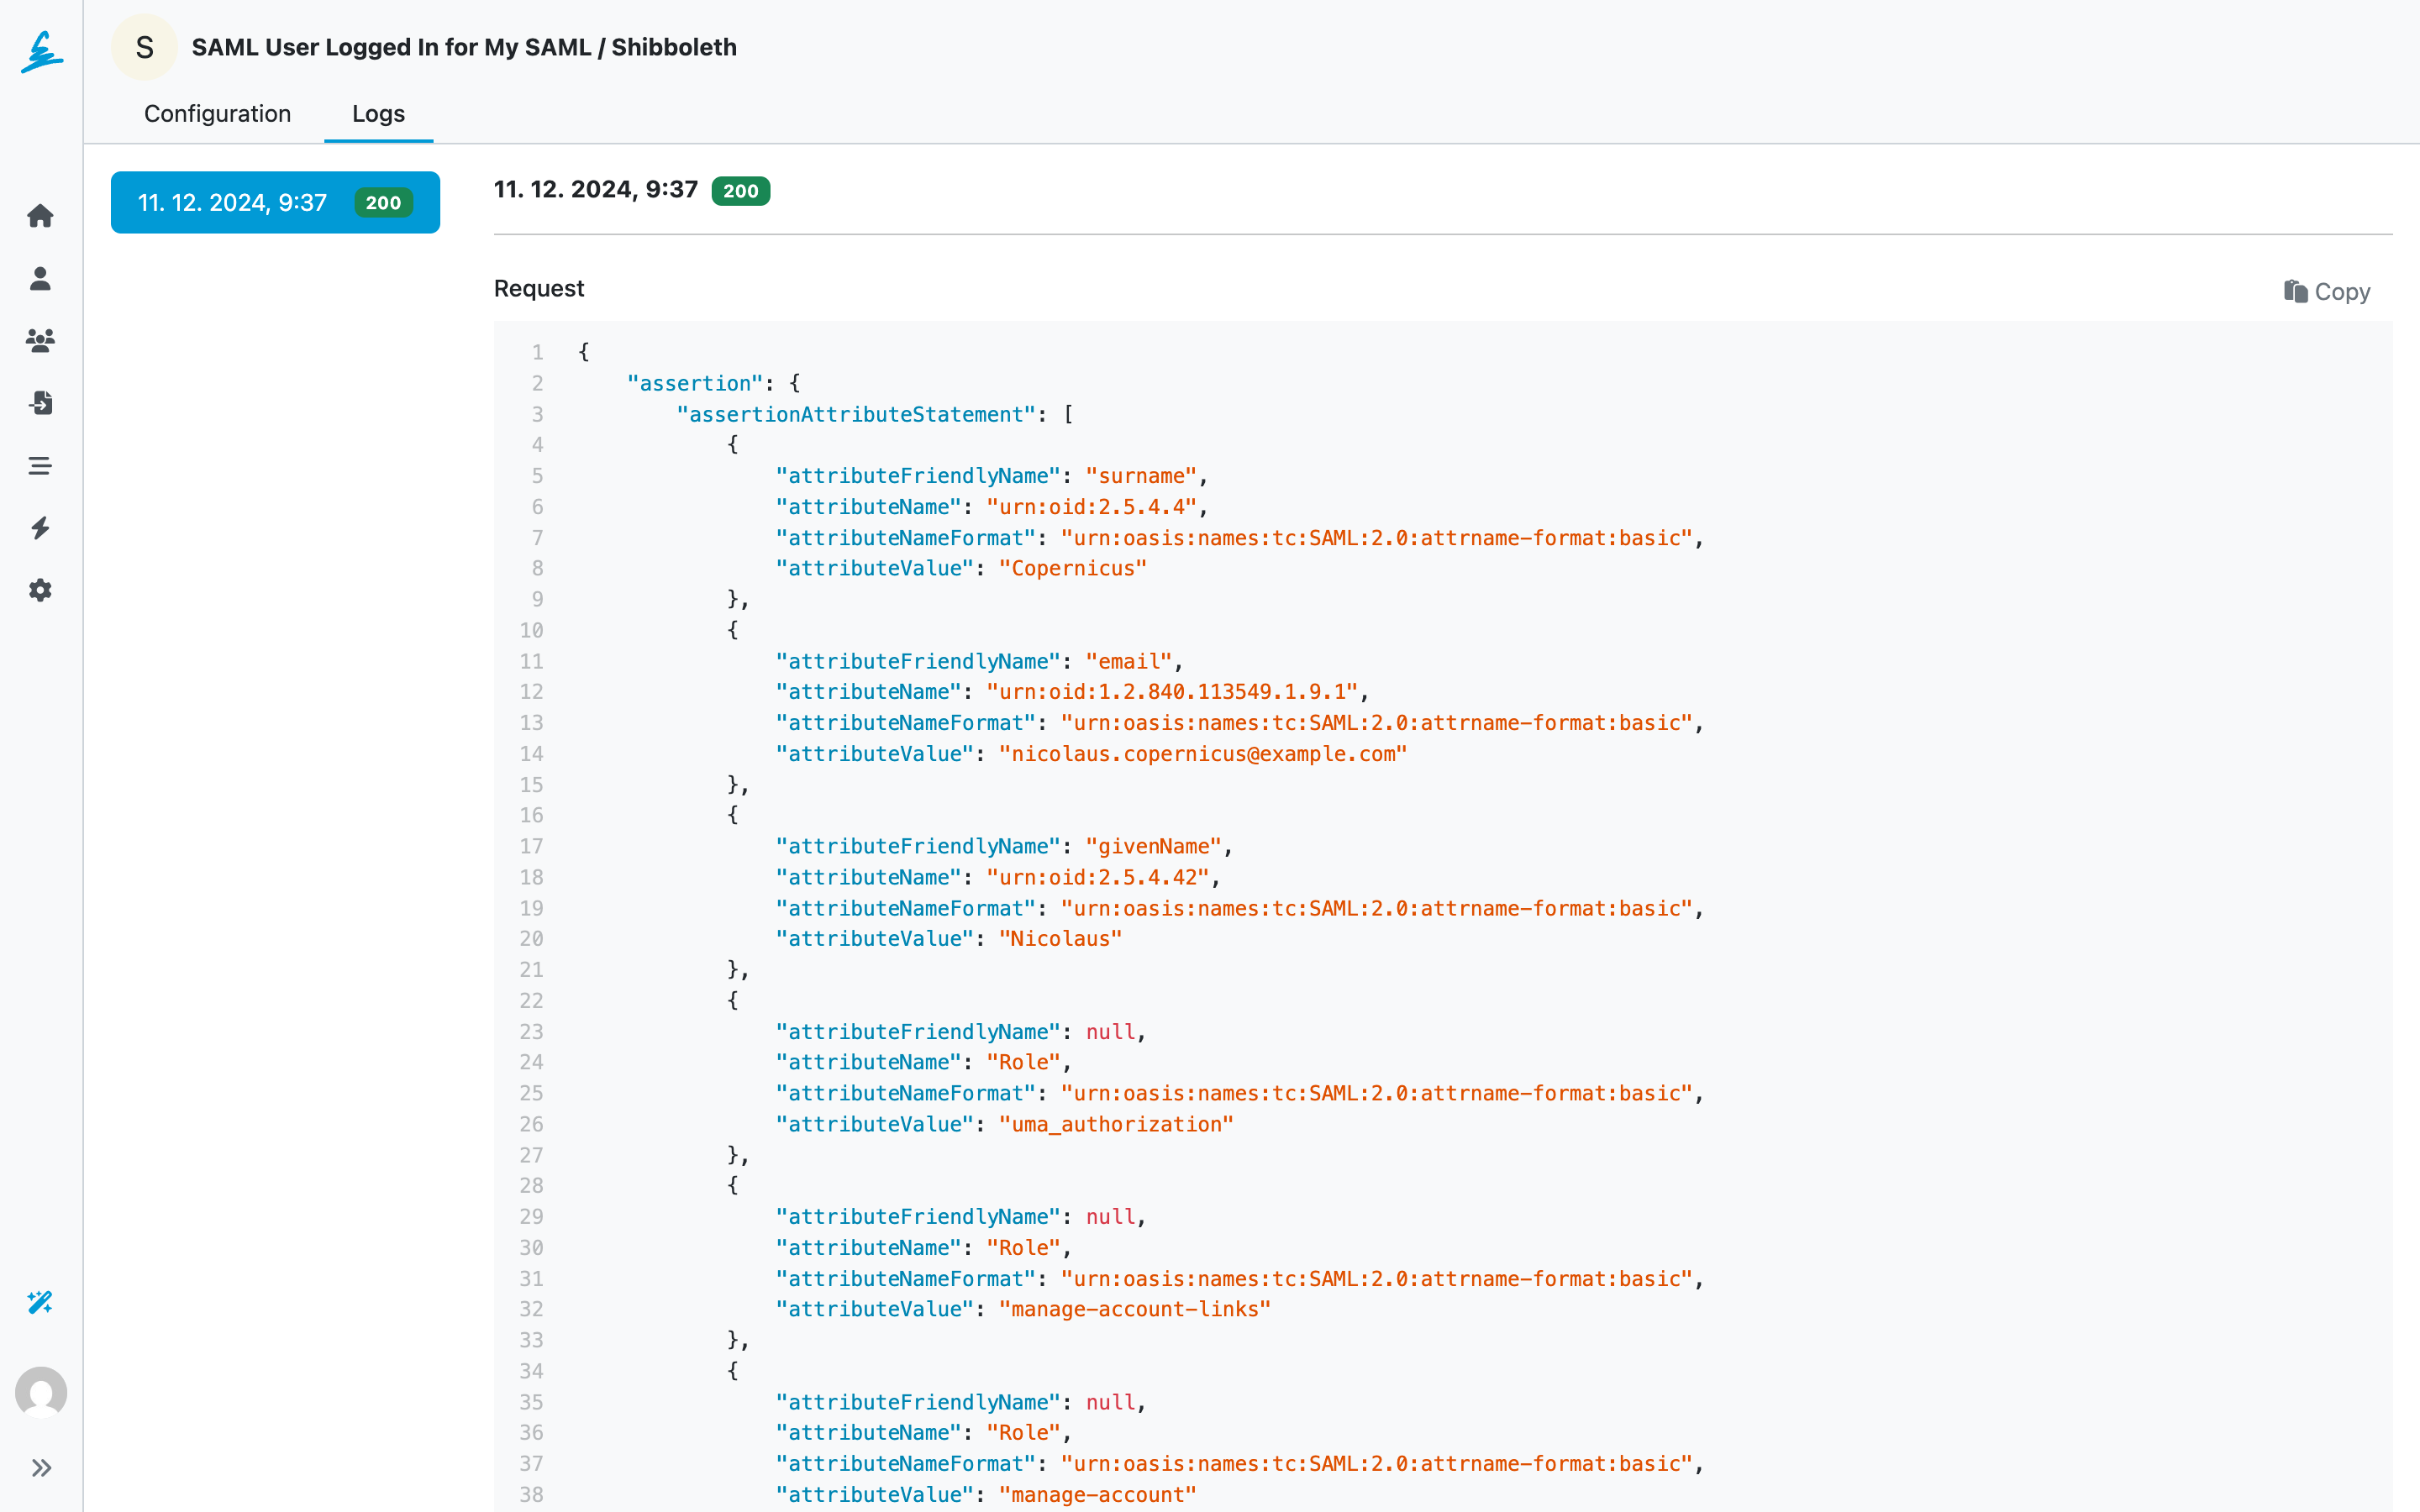Click line number 1 in code gutter
2420x1512 pixels.
coord(537,352)
